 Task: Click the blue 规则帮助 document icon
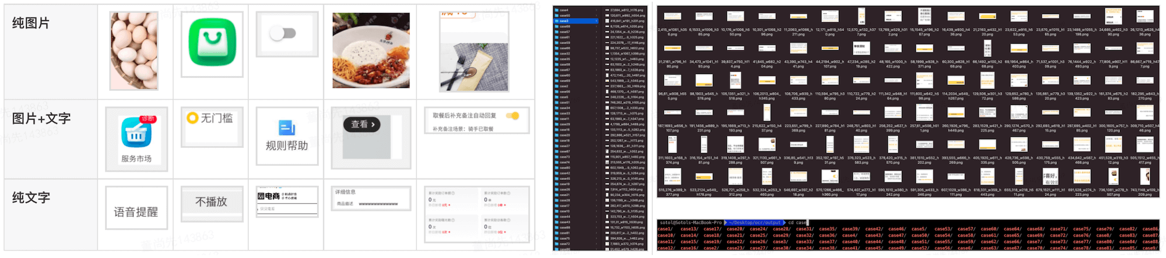coord(286,127)
